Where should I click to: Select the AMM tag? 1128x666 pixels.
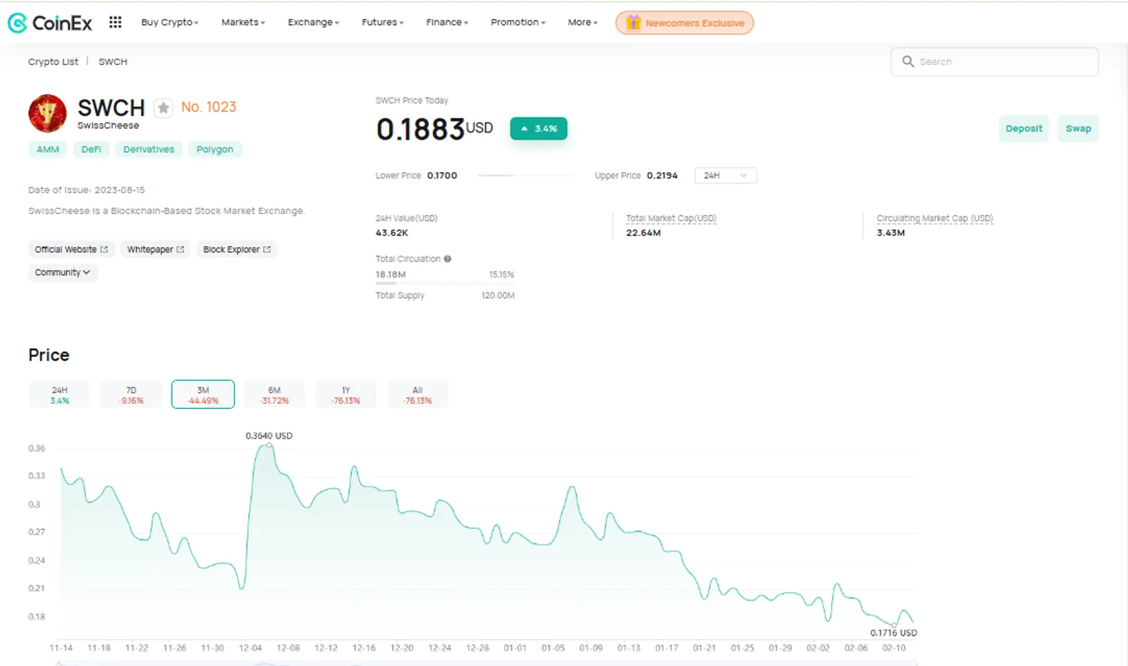click(48, 149)
